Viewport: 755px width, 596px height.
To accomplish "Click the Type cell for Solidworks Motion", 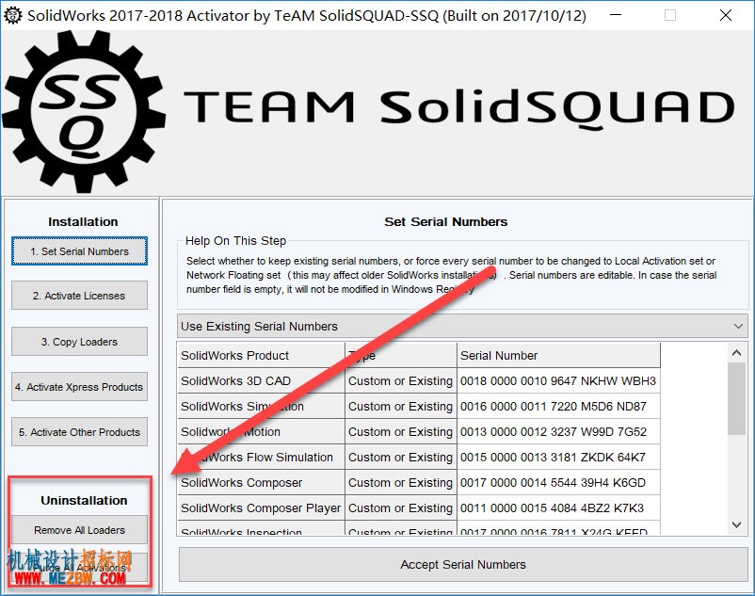I will click(x=401, y=432).
